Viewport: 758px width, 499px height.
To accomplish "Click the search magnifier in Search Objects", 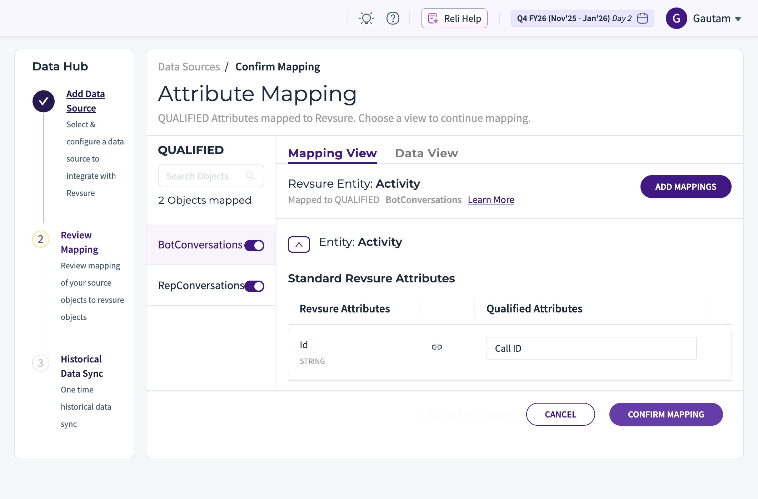I will (x=251, y=176).
